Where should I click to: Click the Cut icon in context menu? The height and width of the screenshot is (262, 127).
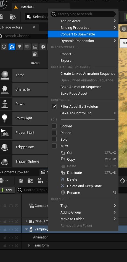point(63,153)
